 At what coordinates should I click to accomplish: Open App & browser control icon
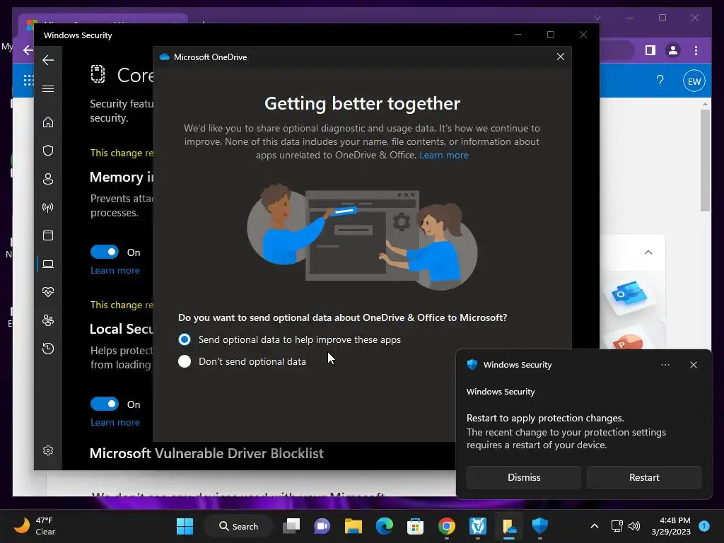tap(48, 235)
